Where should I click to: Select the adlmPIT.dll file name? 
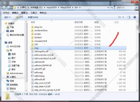pyautogui.click(x=40, y=69)
